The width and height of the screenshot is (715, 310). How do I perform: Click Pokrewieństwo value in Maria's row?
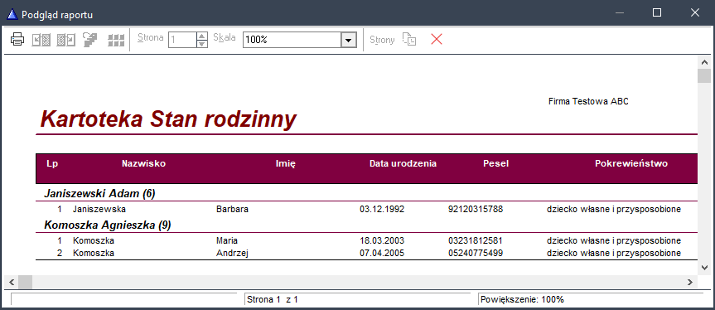pyautogui.click(x=614, y=241)
